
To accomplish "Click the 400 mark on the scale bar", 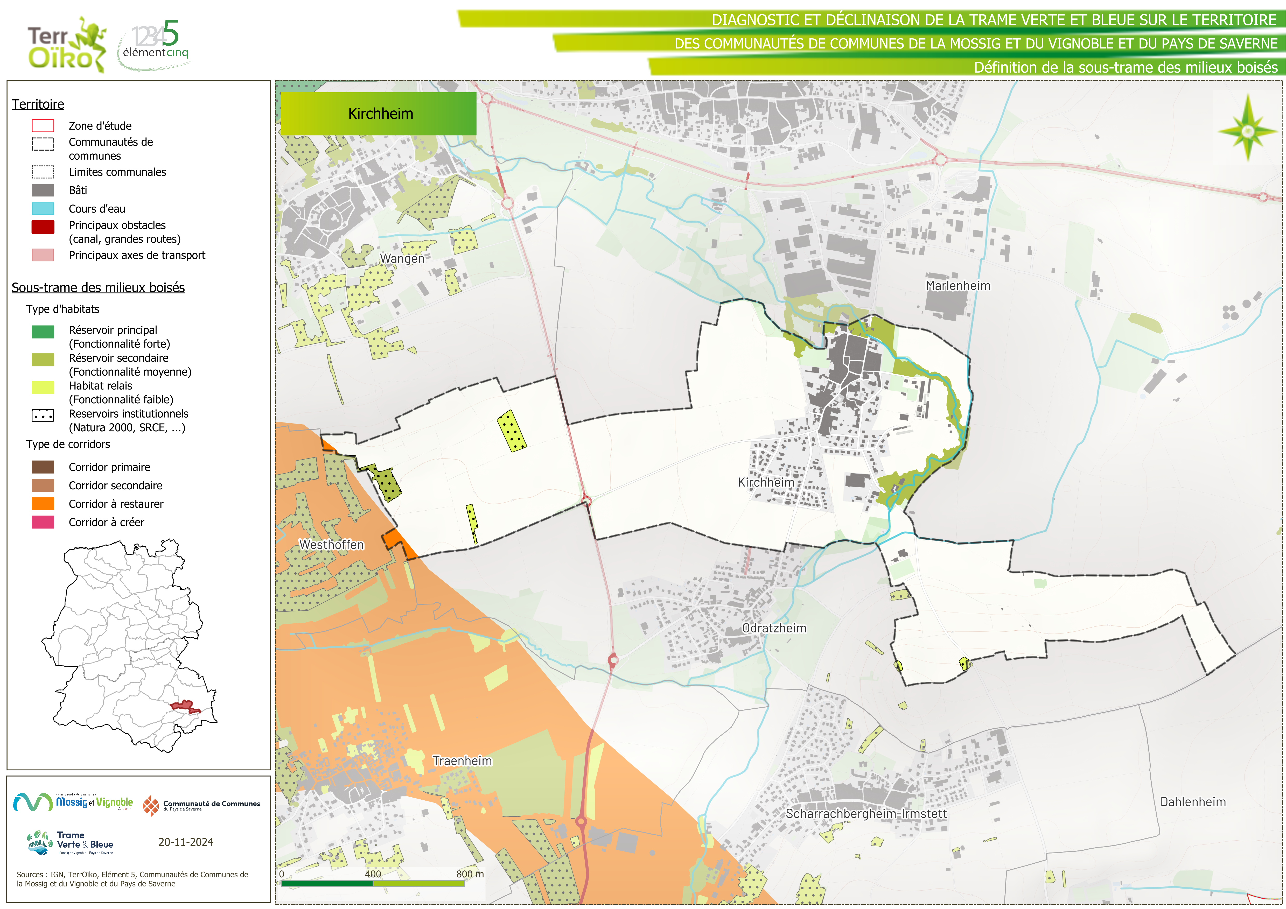I will click(x=373, y=874).
